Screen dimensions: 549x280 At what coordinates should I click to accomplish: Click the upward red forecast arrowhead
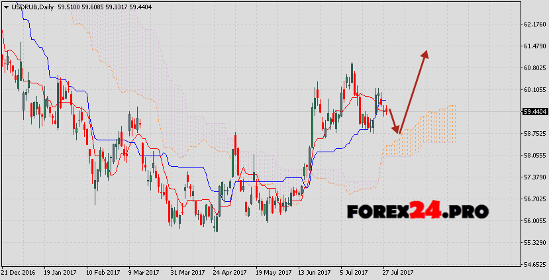[425, 54]
